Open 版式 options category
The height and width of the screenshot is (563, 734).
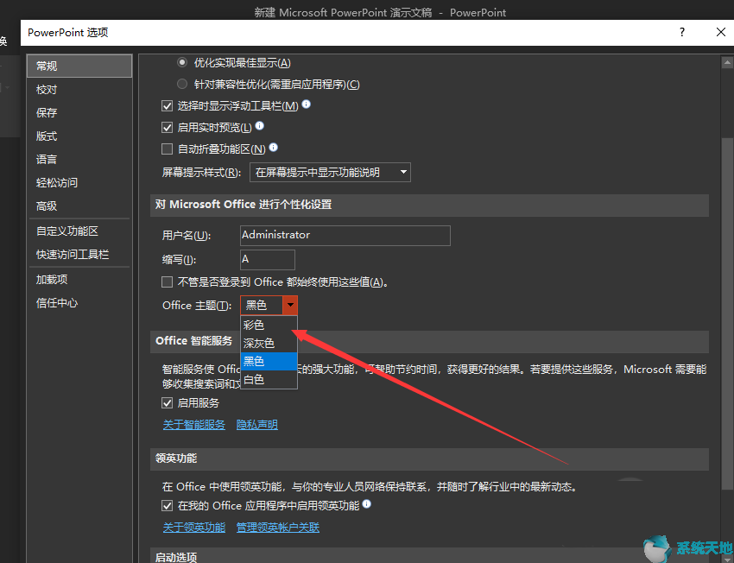pos(79,136)
